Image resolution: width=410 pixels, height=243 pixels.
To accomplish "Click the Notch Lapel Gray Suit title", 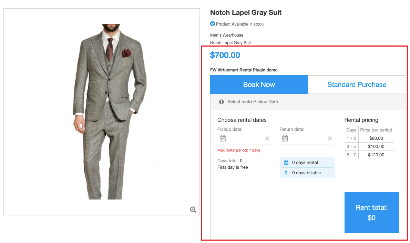I will (x=246, y=12).
